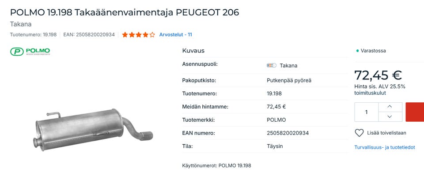Click the green in-stock status dot

[x=357, y=51]
